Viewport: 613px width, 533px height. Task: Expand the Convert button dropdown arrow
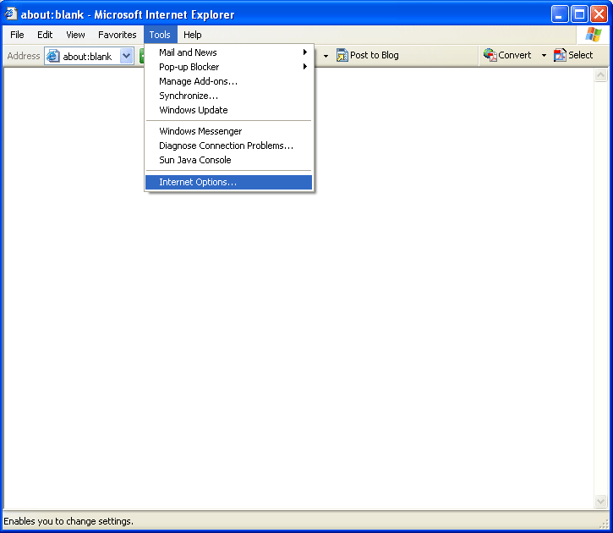(544, 56)
